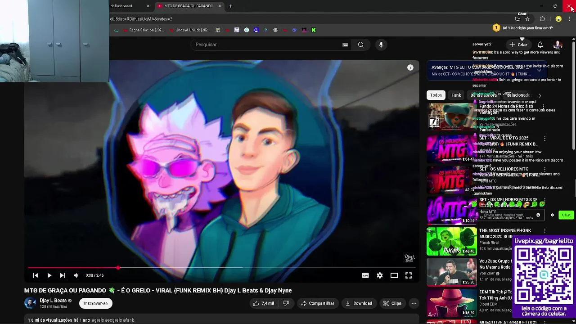Like the video with 7,4 mil likes

pos(263,303)
